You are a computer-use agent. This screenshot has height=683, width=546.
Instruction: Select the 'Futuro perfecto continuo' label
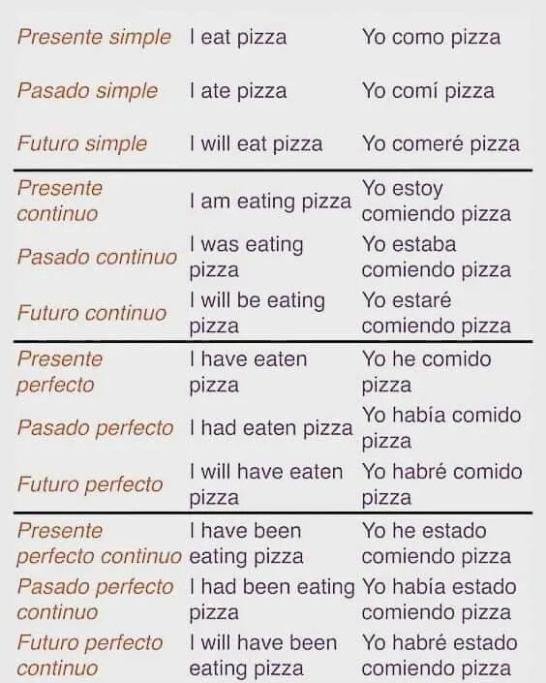[90, 656]
